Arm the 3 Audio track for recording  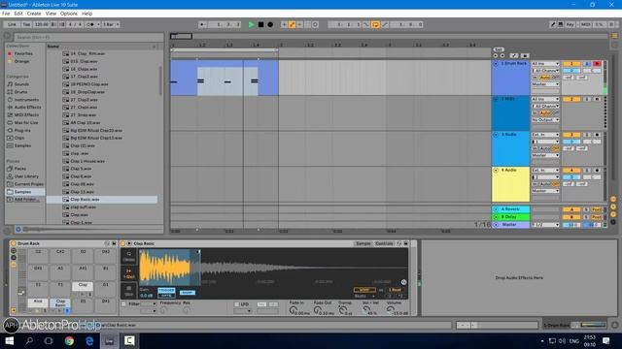click(x=597, y=135)
